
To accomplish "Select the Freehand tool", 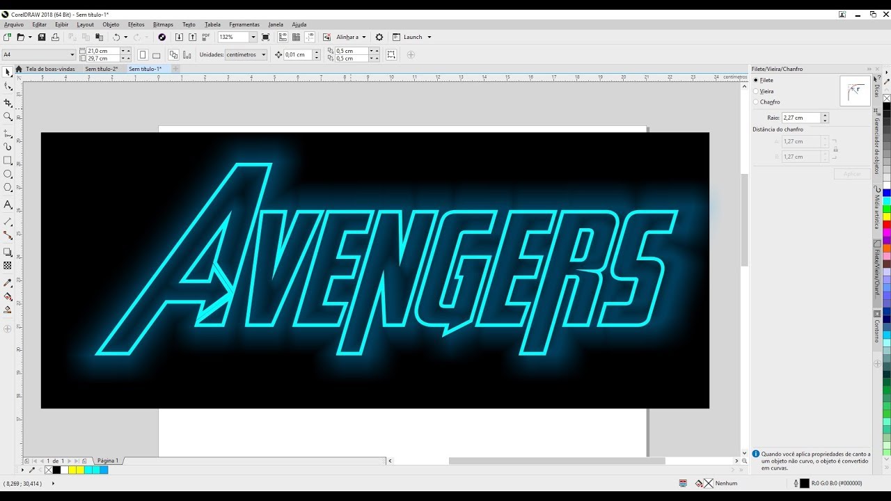I will 8,133.
